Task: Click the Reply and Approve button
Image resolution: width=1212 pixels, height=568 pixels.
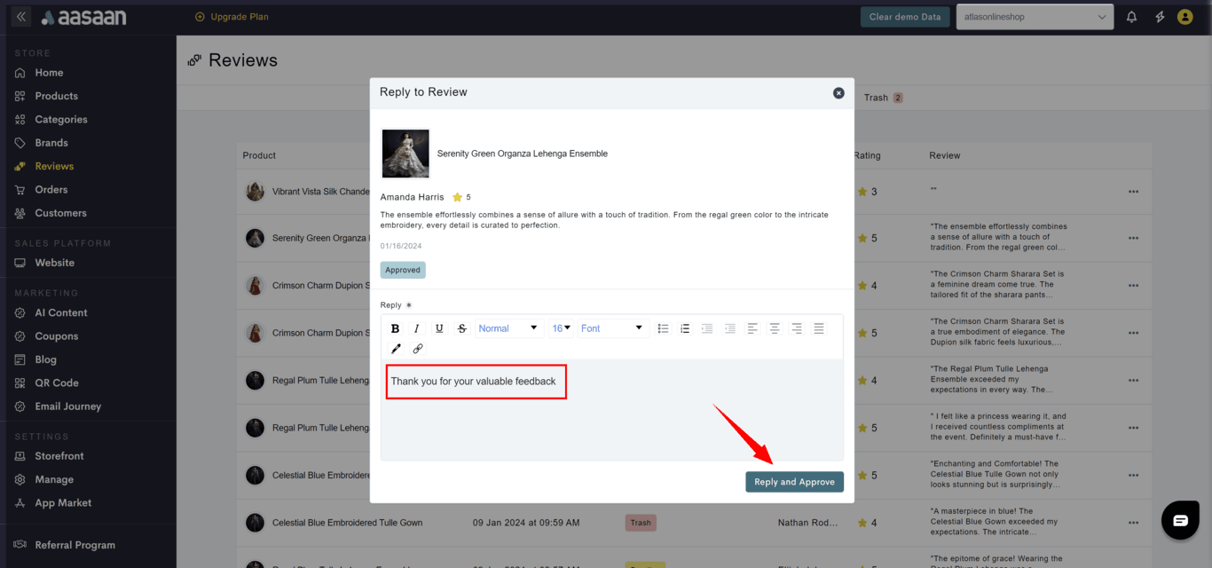Action: click(794, 482)
